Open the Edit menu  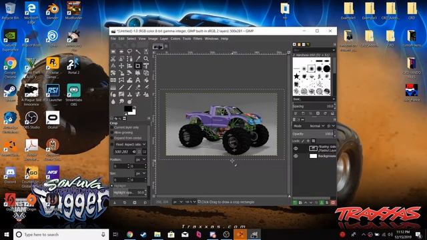pos(121,39)
